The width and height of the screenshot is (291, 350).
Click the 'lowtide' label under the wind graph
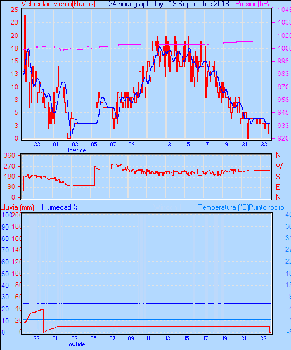point(77,150)
